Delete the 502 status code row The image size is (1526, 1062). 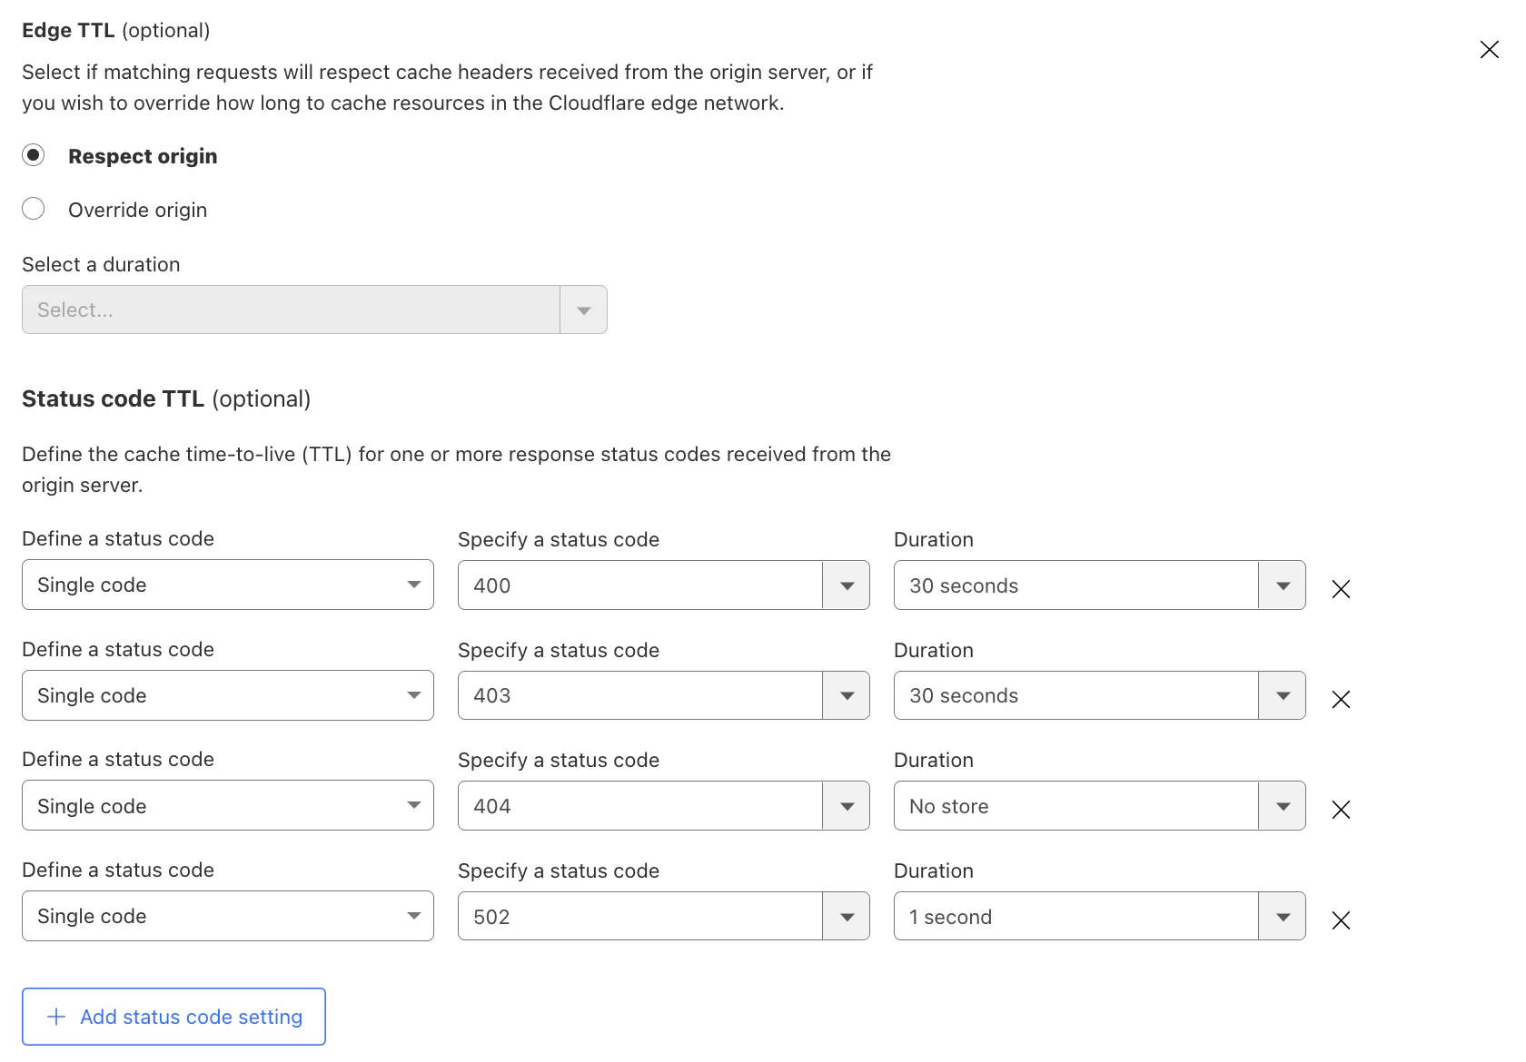pos(1341,920)
